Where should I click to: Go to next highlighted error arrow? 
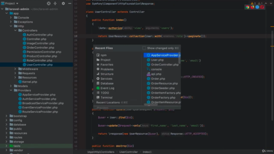pos(271,3)
